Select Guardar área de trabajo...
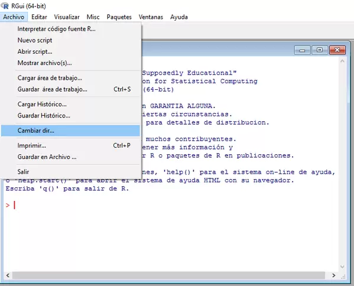This screenshot has height=286, width=354. coord(70,89)
